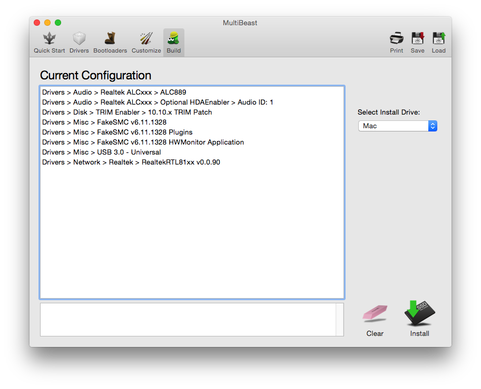This screenshot has height=389, width=481.
Task: Save the configuration with Save icon
Action: point(418,43)
